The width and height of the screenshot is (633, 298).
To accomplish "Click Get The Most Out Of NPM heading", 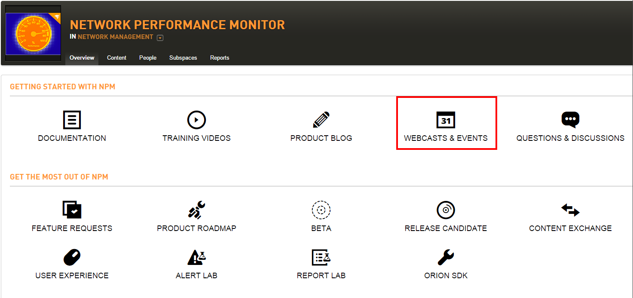I will point(59,177).
